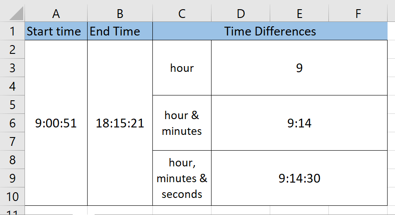Select column C header

[182, 14]
